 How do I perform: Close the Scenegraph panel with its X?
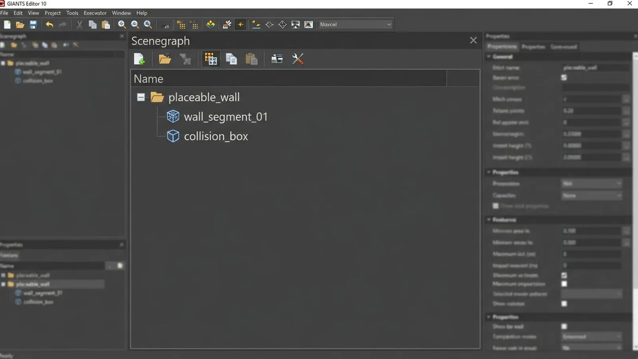pyautogui.click(x=473, y=41)
